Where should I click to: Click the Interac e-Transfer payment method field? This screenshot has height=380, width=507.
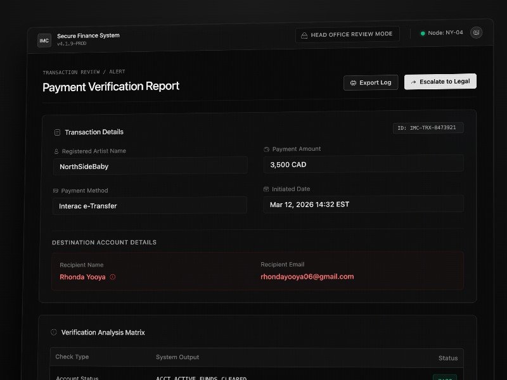pyautogui.click(x=150, y=206)
